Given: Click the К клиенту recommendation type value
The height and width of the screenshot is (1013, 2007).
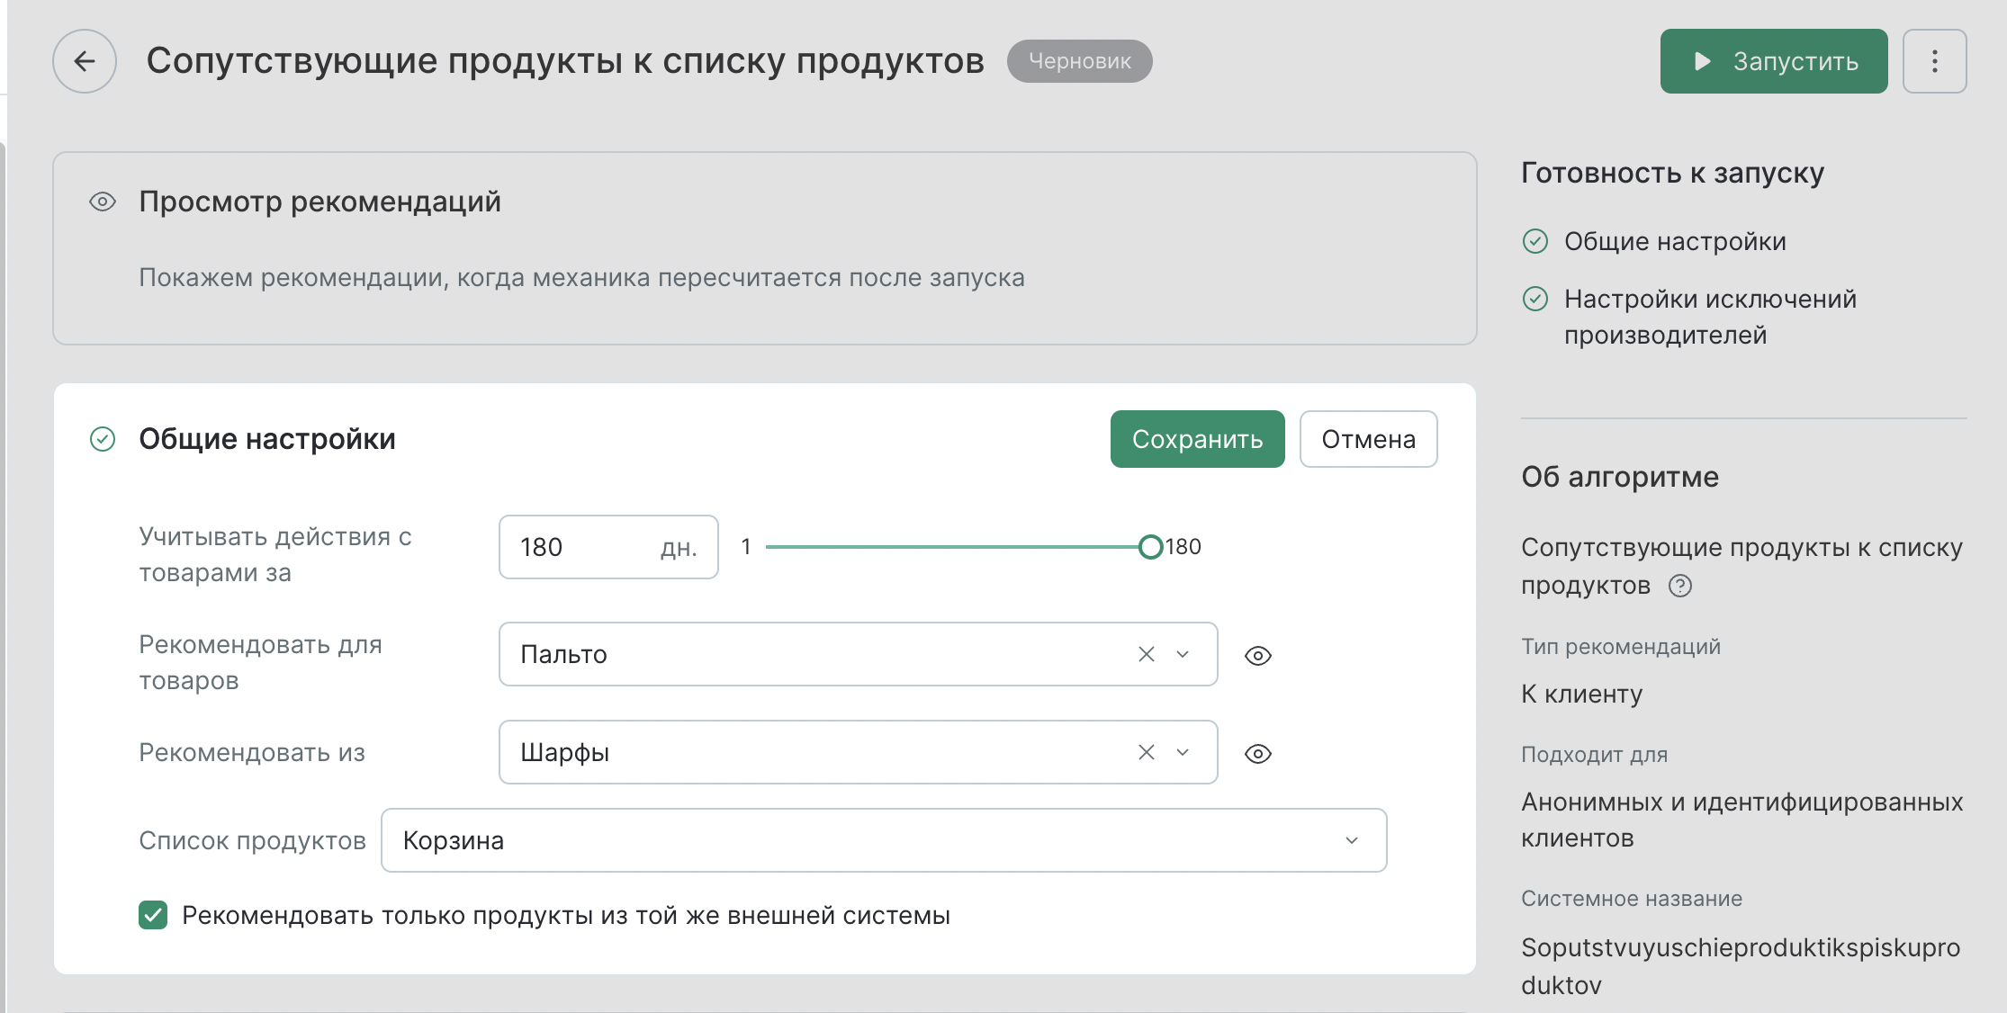Looking at the screenshot, I should [1581, 694].
